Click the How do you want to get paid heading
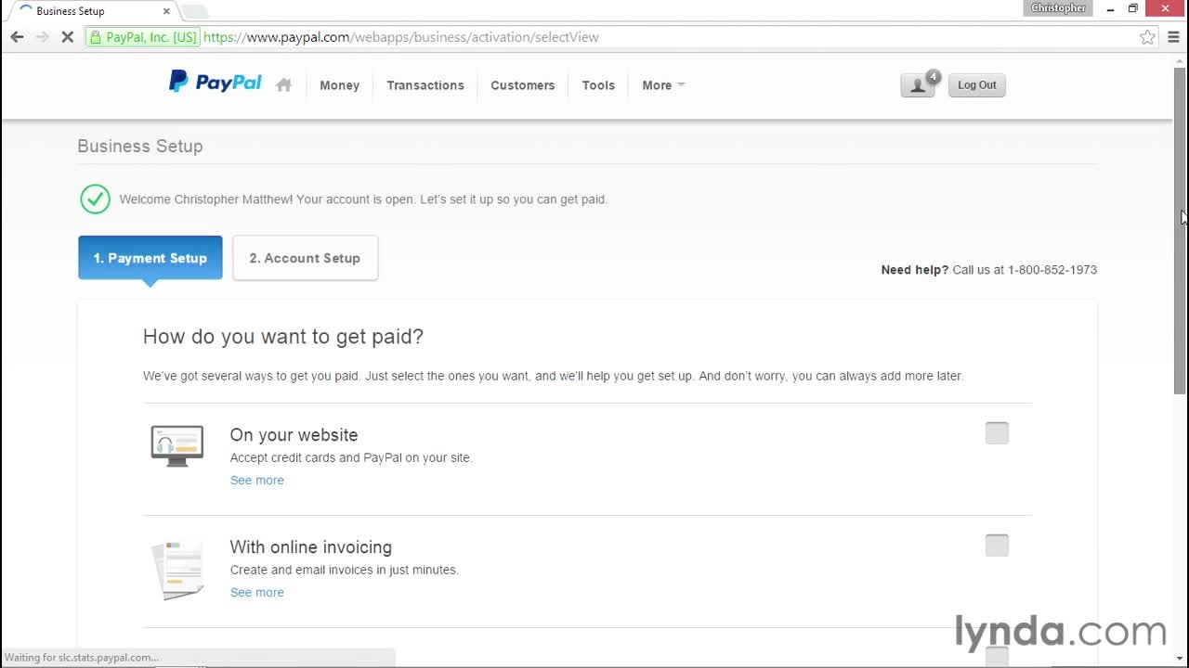 click(283, 337)
